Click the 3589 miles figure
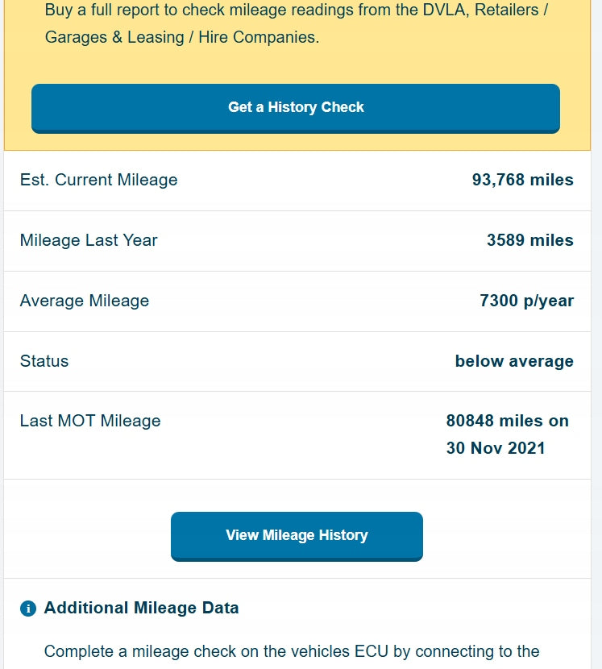The image size is (602, 669). click(x=529, y=240)
